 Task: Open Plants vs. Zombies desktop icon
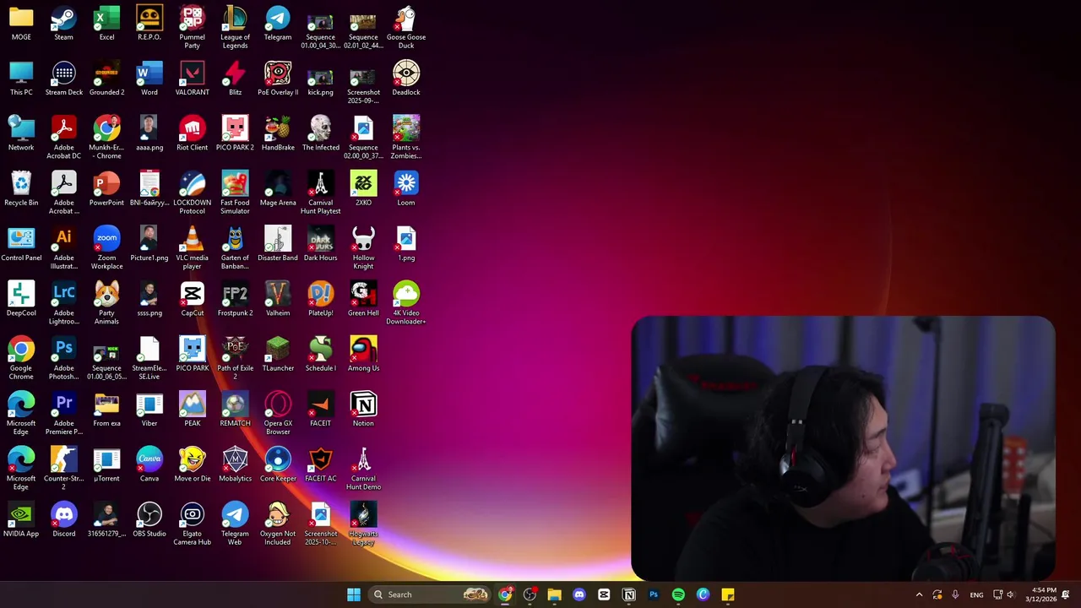coord(405,138)
